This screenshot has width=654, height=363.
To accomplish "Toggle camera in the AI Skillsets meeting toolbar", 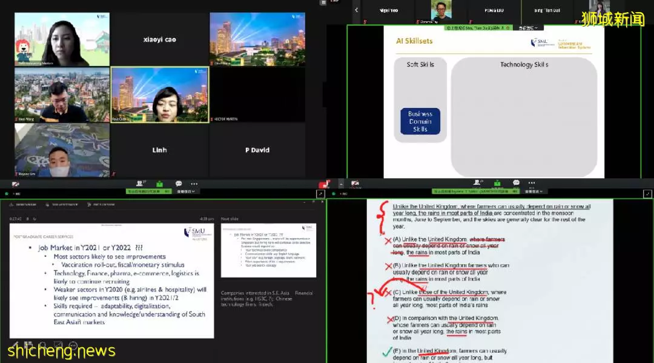I will (355, 183).
